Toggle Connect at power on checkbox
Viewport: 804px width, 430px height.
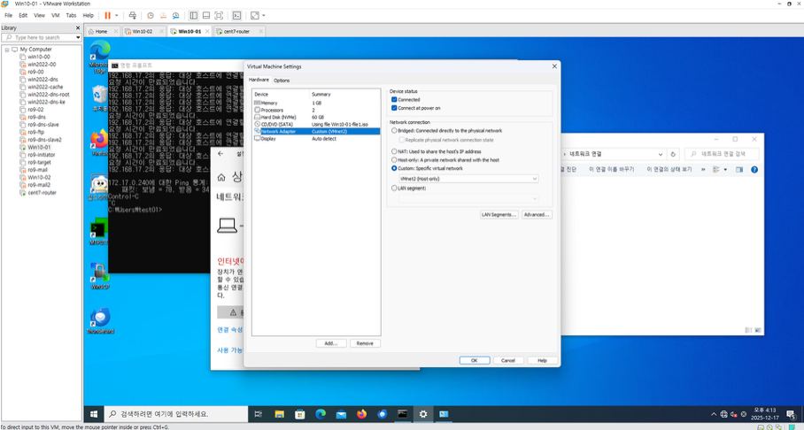coord(394,108)
